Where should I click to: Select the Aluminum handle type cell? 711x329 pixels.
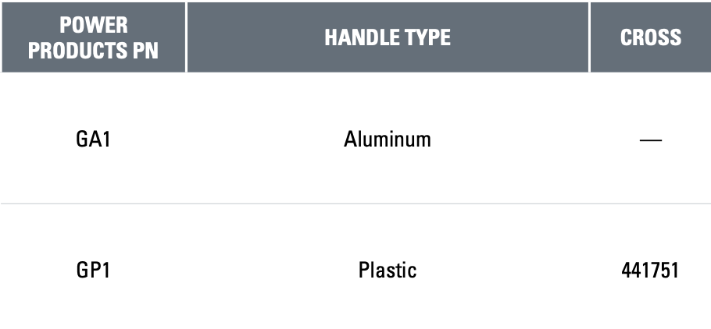coord(388,140)
